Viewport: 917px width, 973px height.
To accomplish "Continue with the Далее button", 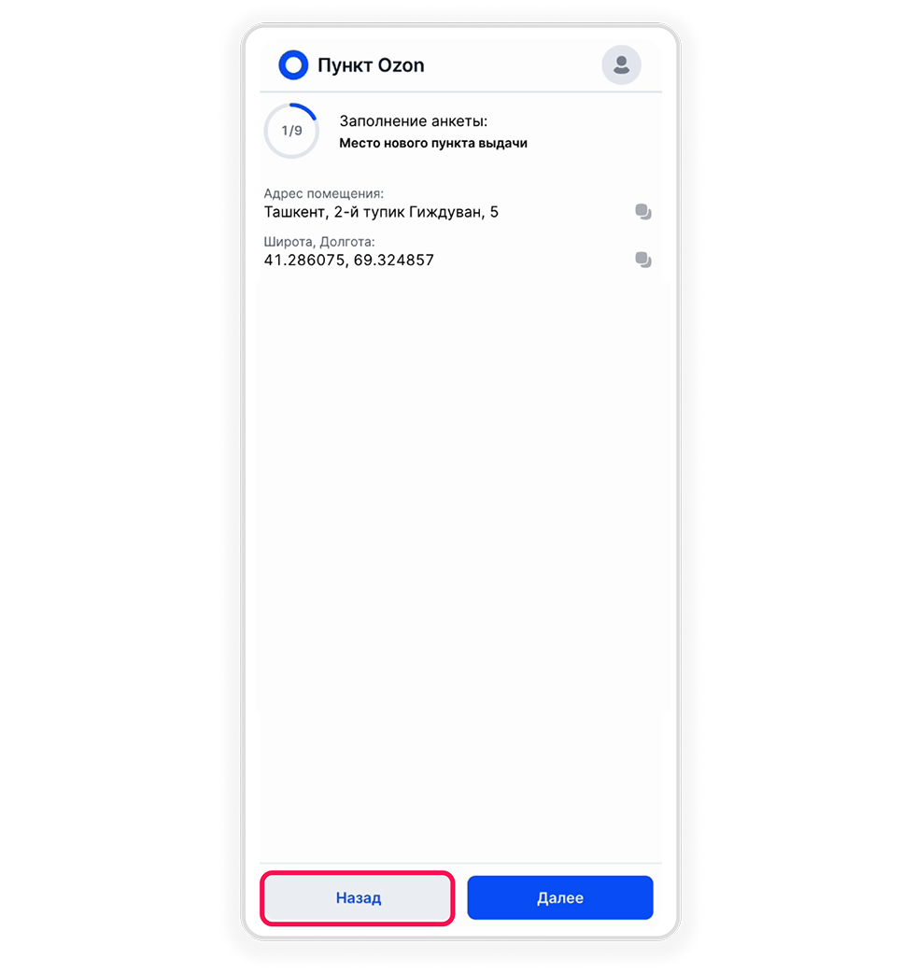I will [x=560, y=897].
